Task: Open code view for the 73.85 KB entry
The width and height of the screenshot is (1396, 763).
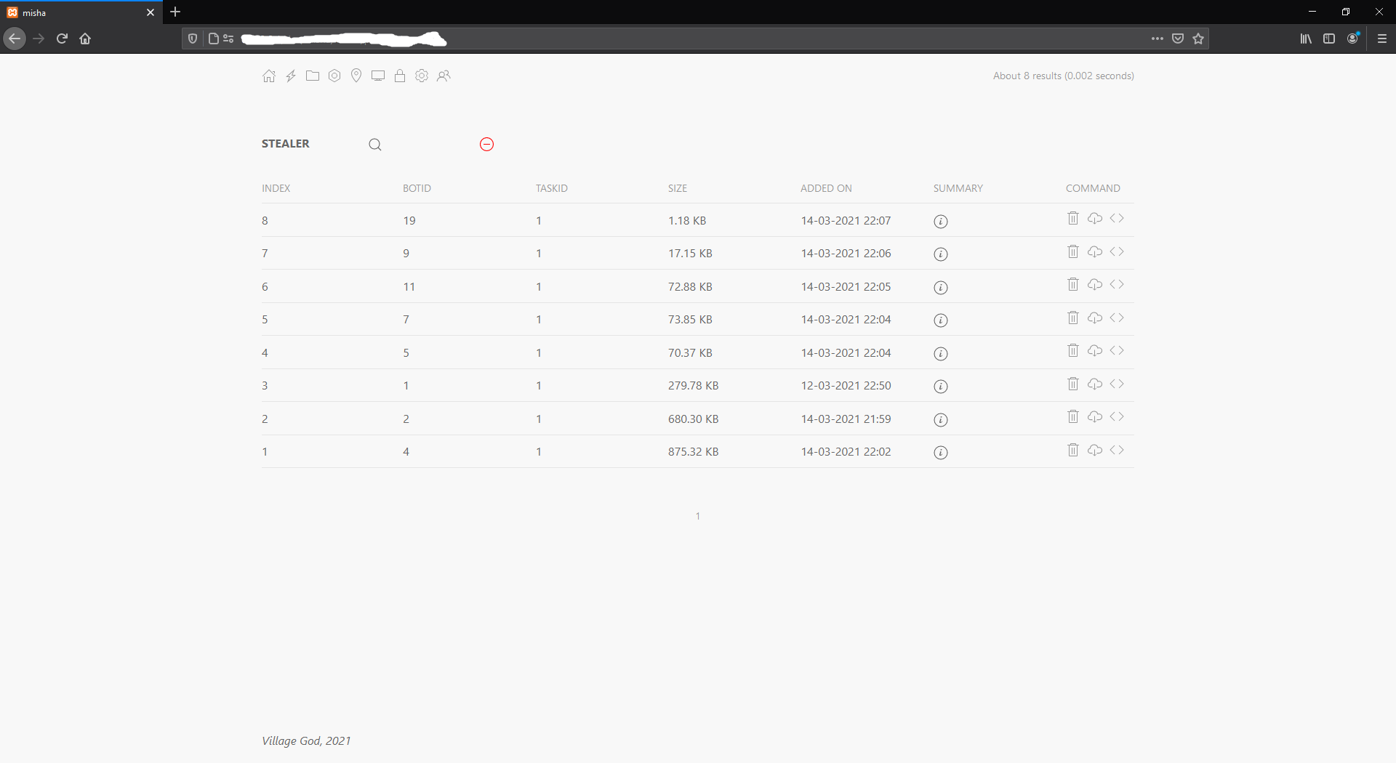Action: point(1117,318)
